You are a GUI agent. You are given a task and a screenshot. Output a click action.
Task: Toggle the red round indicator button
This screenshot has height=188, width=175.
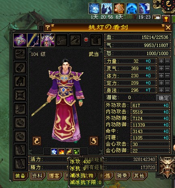pyautogui.click(x=86, y=40)
